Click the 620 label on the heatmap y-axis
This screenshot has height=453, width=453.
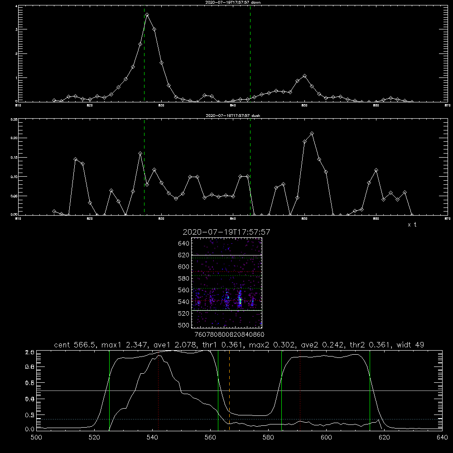[x=184, y=255]
